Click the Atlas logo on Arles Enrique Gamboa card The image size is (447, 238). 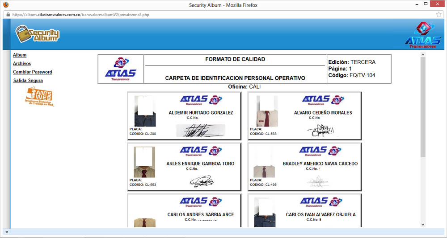point(201,151)
